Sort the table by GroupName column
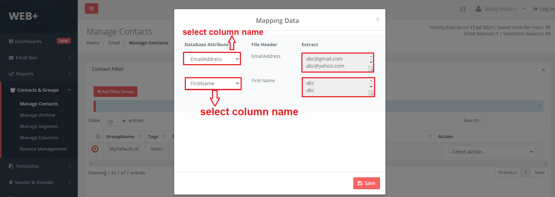The width and height of the screenshot is (555, 197). tap(120, 136)
